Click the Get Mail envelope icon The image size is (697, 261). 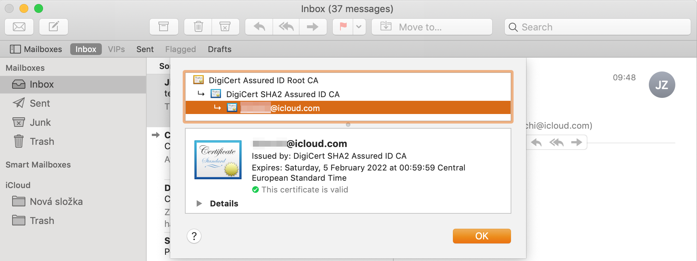(x=19, y=27)
